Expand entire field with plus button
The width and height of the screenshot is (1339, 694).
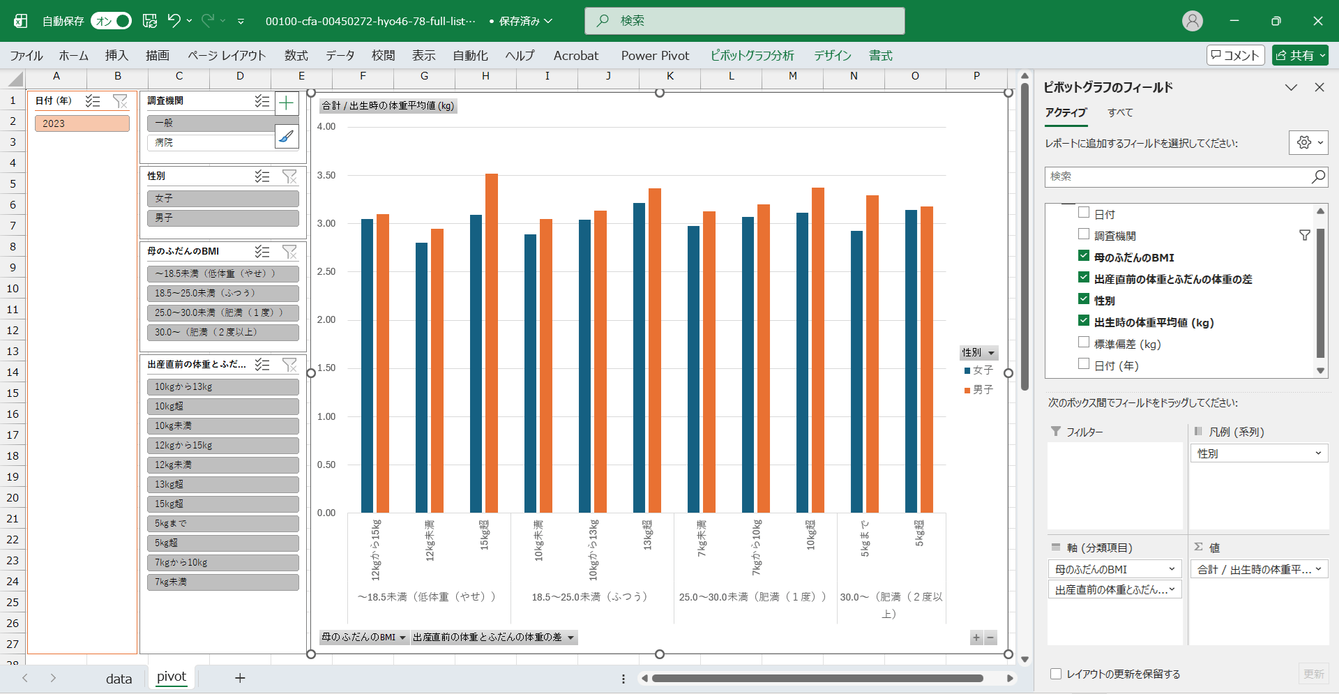point(976,638)
